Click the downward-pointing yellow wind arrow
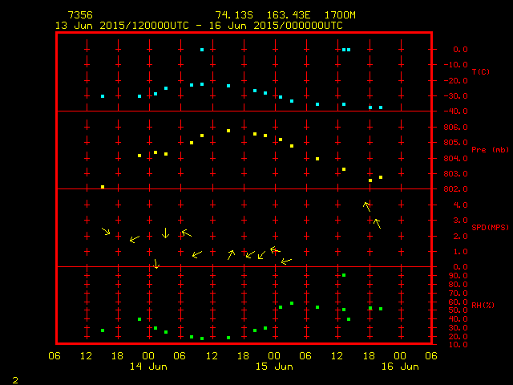 165,233
